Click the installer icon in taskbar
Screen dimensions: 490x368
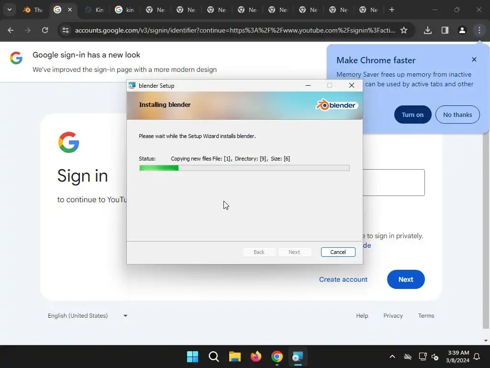pyautogui.click(x=298, y=356)
